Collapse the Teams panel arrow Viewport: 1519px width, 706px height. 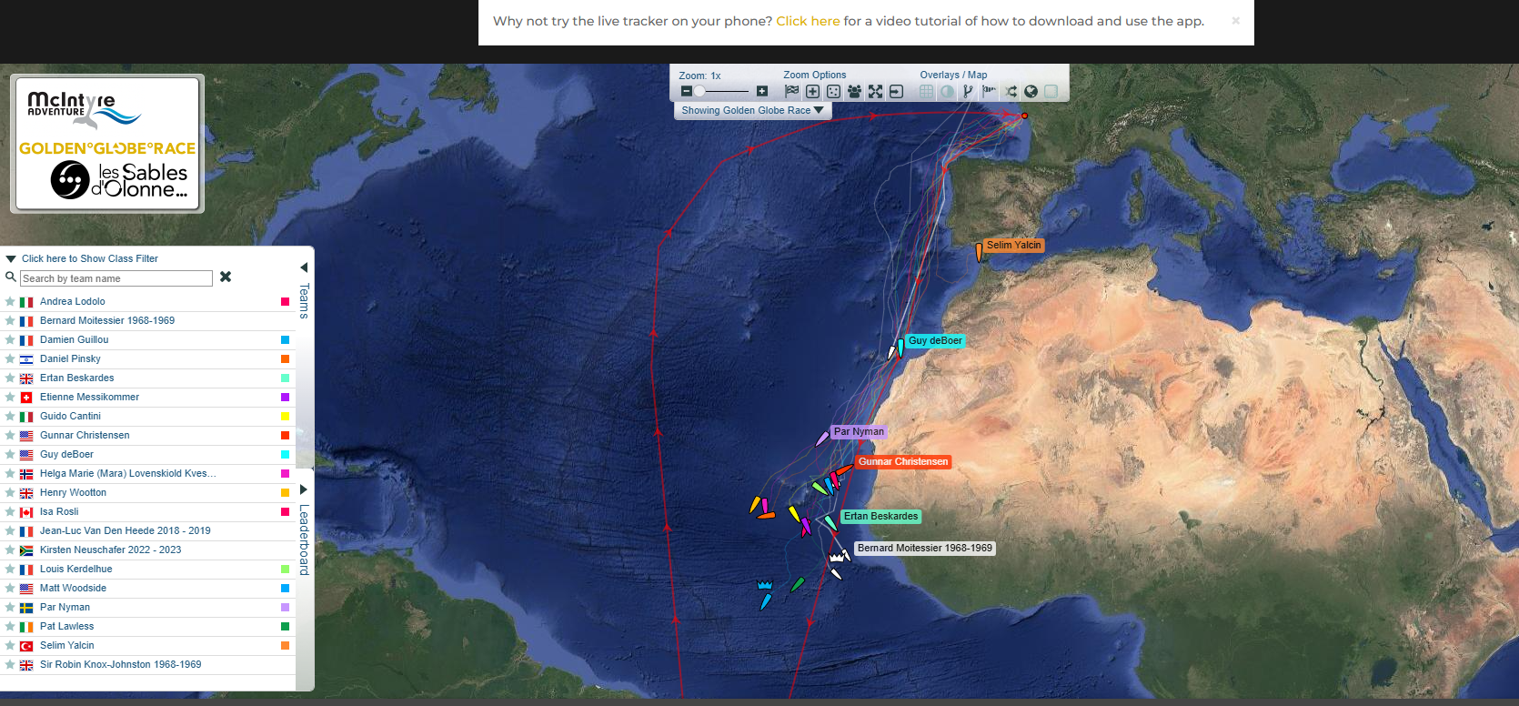point(304,267)
